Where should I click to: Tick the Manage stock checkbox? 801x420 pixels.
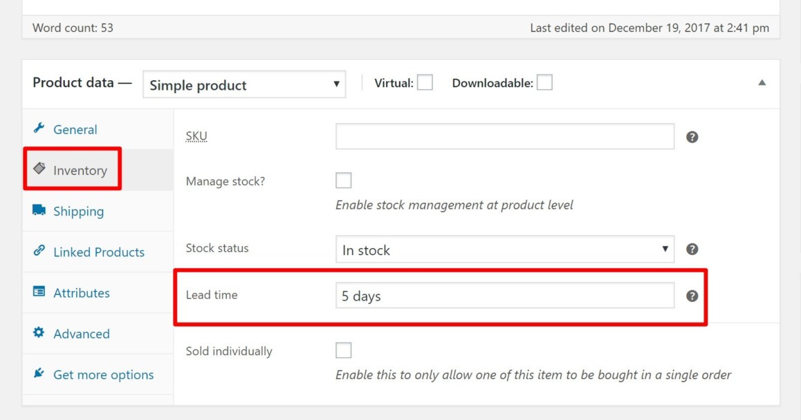click(x=343, y=180)
